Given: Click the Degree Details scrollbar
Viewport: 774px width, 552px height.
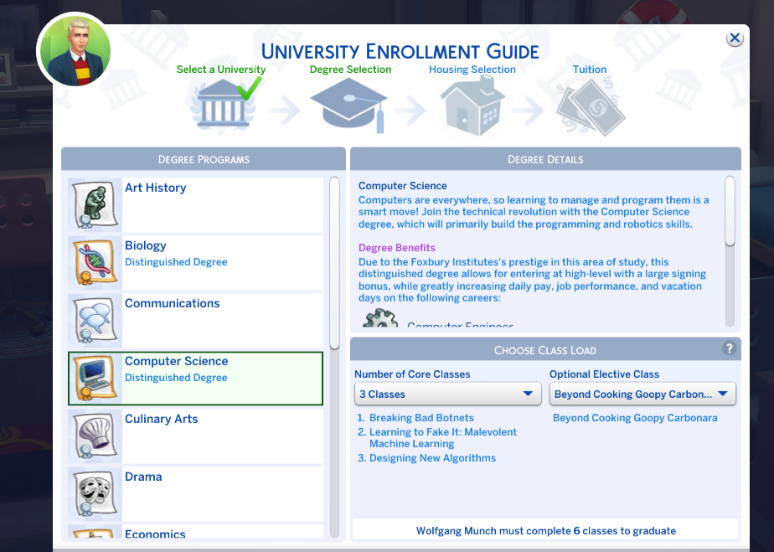Looking at the screenshot, I should (x=730, y=211).
